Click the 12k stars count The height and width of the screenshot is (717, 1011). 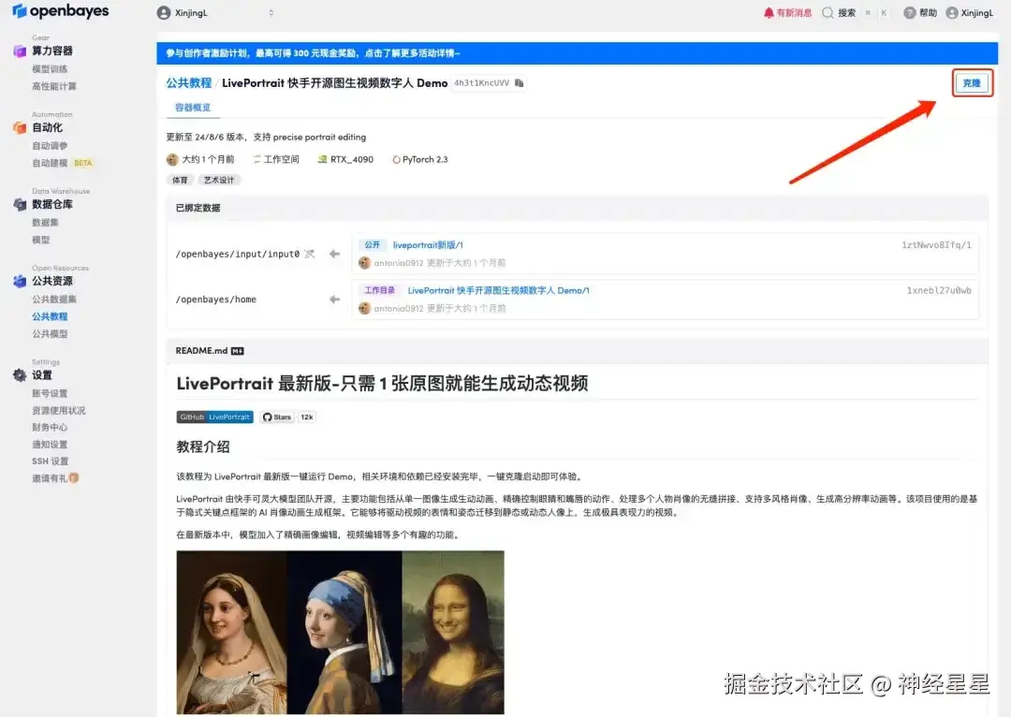pyautogui.click(x=307, y=417)
